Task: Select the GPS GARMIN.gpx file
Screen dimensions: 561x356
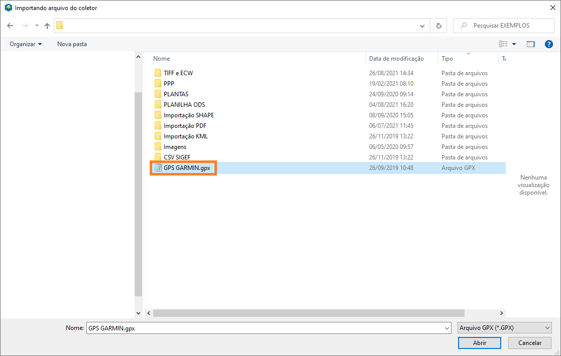Action: point(186,168)
